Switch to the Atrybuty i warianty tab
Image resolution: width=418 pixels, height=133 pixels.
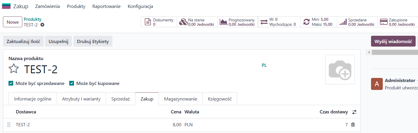(81, 99)
